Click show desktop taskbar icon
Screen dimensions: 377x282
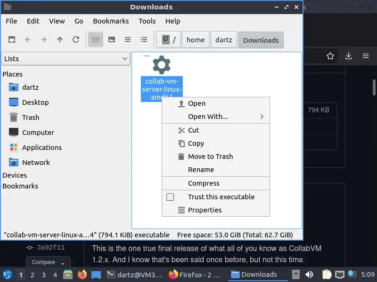[x=96, y=275]
